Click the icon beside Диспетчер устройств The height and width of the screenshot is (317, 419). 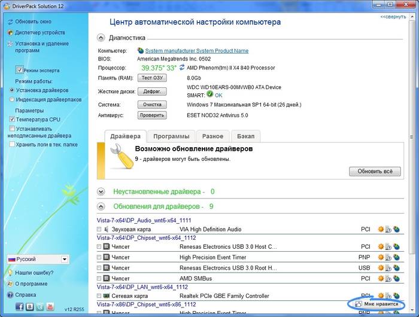[x=10, y=32]
